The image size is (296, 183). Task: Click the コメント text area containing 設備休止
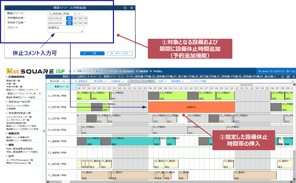[x=65, y=29]
